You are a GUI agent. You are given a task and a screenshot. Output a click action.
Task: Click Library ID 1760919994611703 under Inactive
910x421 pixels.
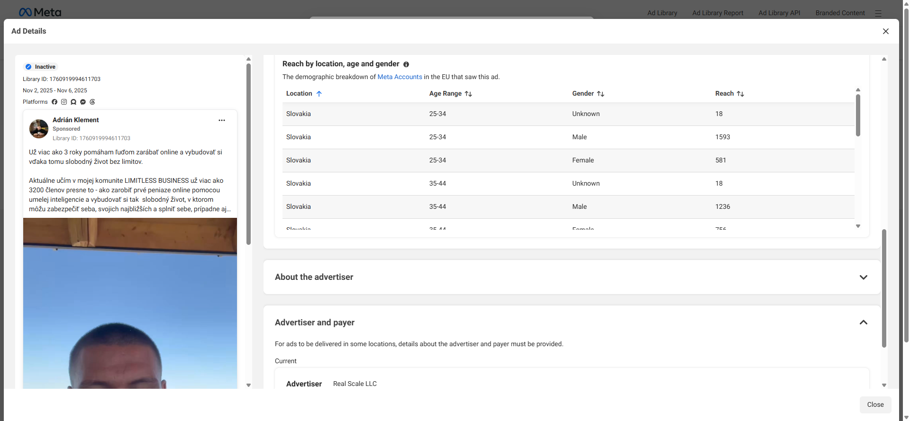(62, 79)
